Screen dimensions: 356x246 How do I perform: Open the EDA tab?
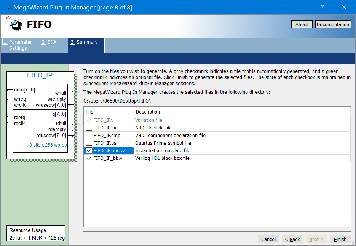pyautogui.click(x=54, y=45)
